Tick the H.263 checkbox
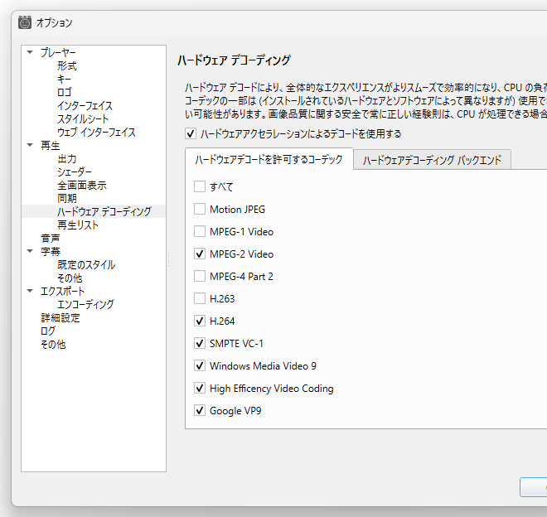The height and width of the screenshot is (517, 547). (200, 298)
